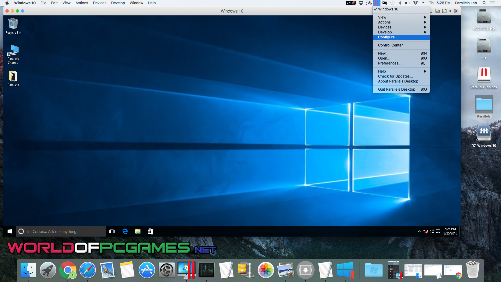
Task: Open the Windows Store taskbar icon
Action: click(150, 231)
